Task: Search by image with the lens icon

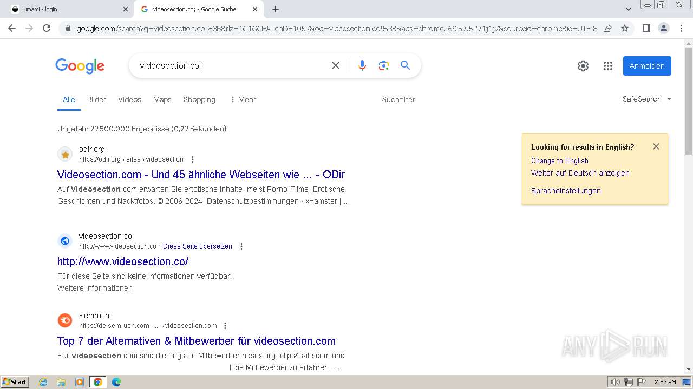Action: coord(384,65)
